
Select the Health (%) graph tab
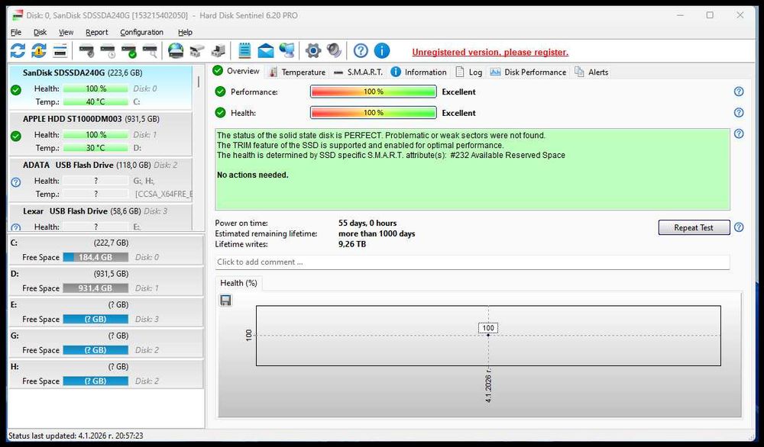click(238, 283)
